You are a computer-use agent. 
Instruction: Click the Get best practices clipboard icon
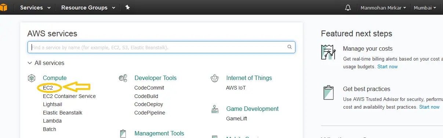pyautogui.click(x=328, y=92)
